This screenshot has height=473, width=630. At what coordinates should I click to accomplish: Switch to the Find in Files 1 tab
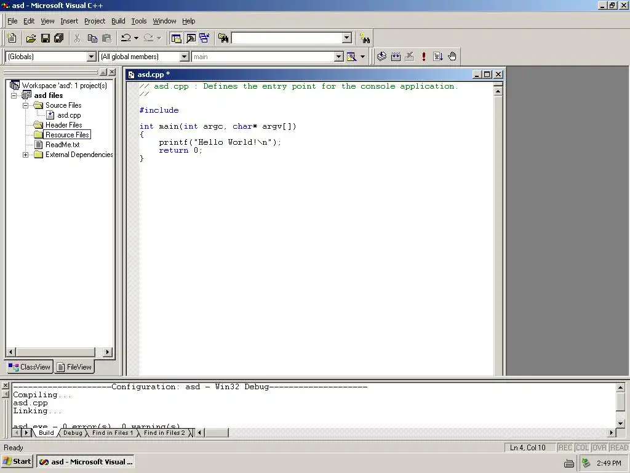(112, 433)
